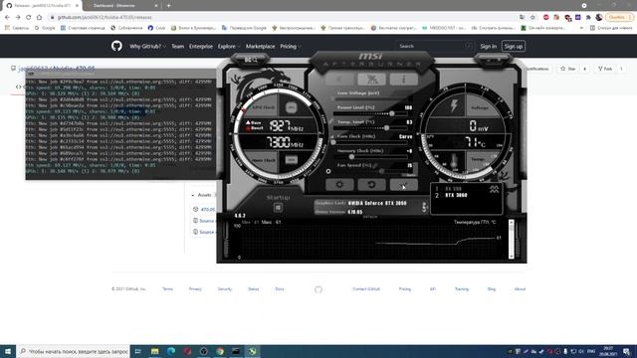This screenshot has width=637, height=358.
Task: Open the Enterprise menu item
Action: pos(201,47)
